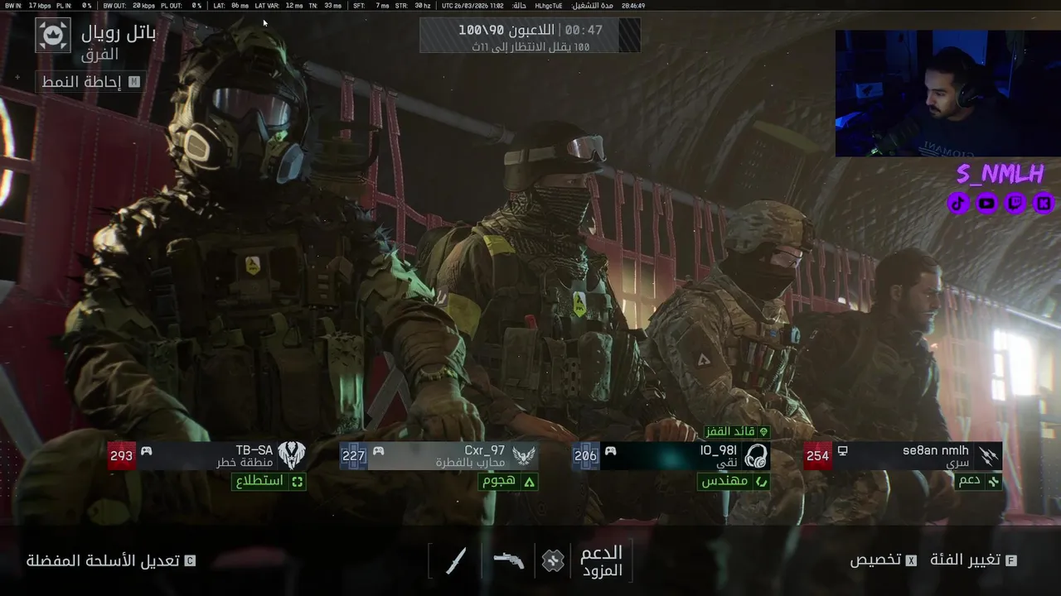Click se8an nmlh's slash marks emblem
1061x596 pixels.
coord(988,455)
